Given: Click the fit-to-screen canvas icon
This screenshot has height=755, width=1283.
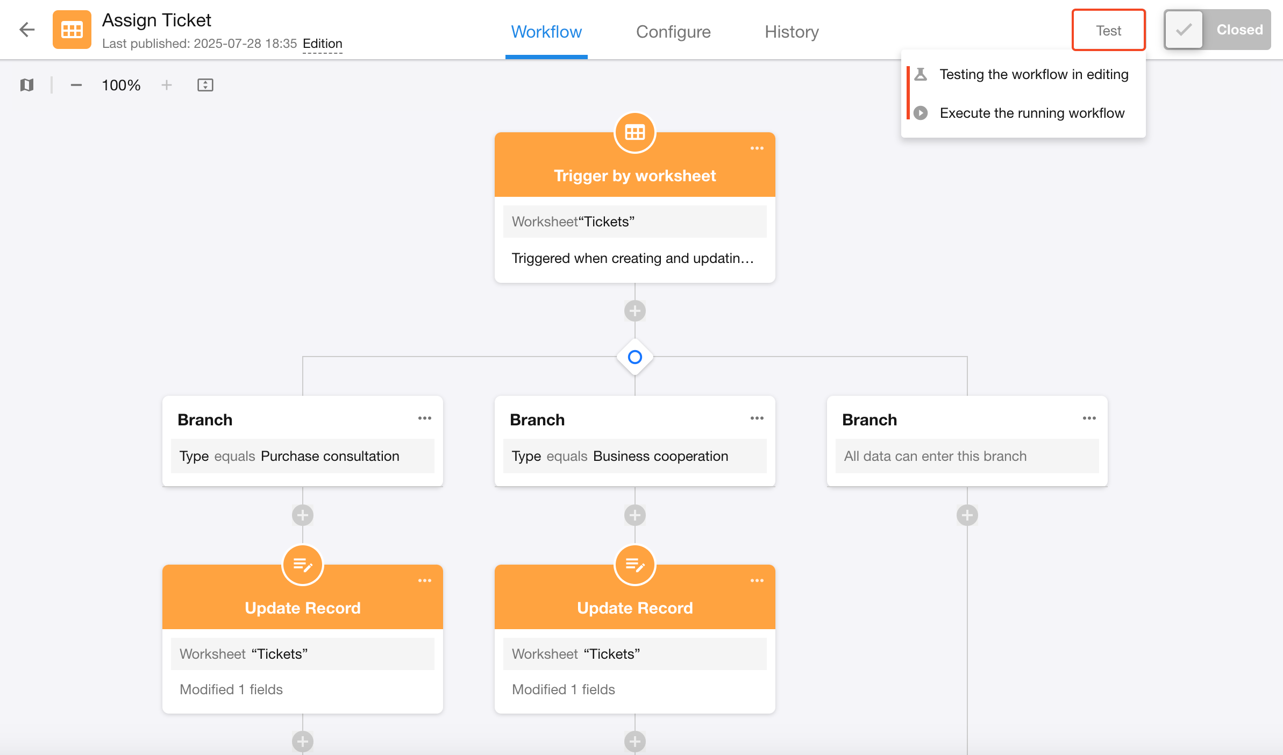Looking at the screenshot, I should point(205,85).
